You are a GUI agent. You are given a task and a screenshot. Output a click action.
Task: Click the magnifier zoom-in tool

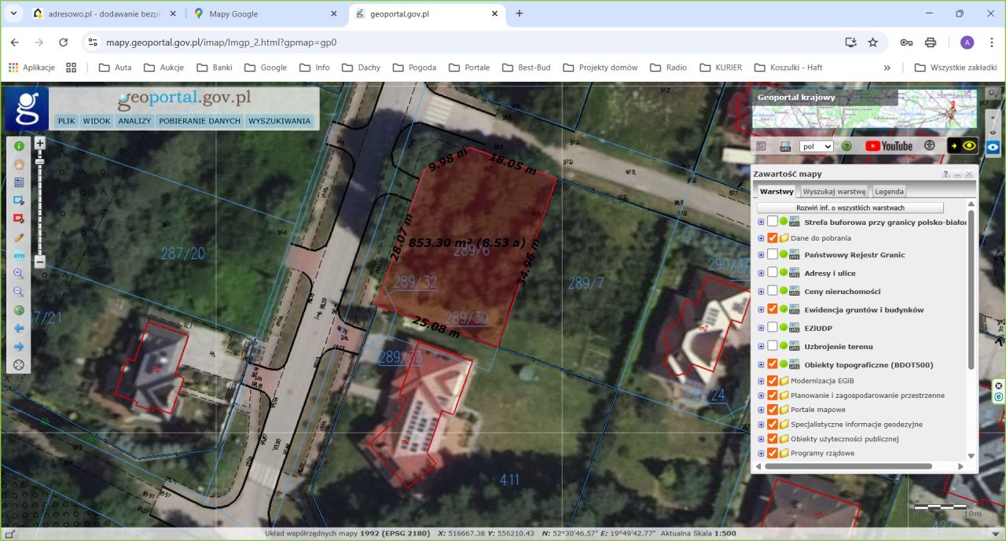point(19,274)
